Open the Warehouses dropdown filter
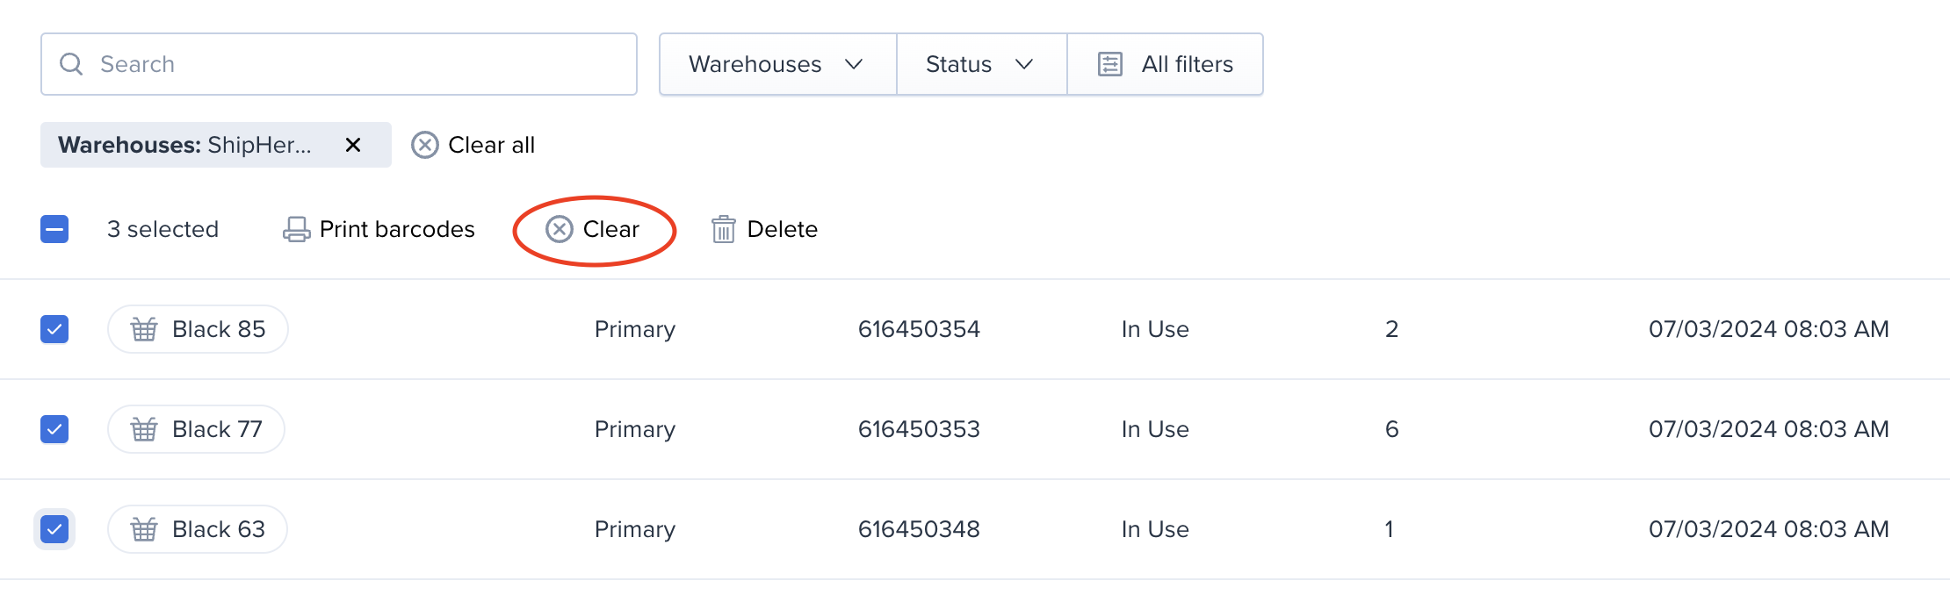The image size is (1950, 595). [778, 64]
